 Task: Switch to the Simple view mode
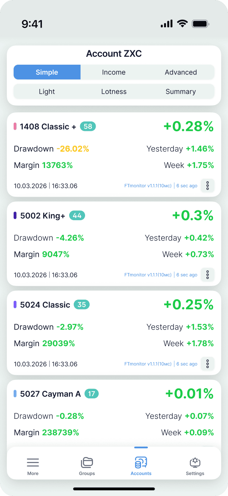(x=47, y=72)
